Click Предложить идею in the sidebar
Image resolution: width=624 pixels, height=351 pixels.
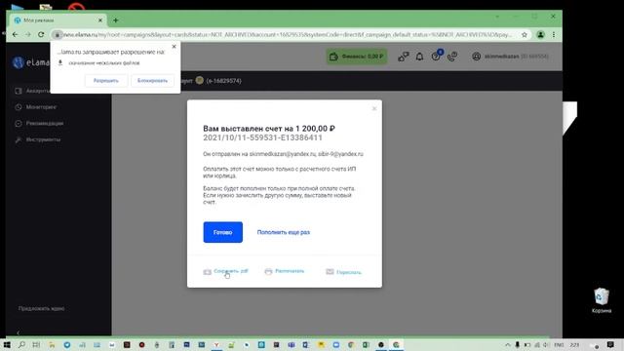[41, 308]
